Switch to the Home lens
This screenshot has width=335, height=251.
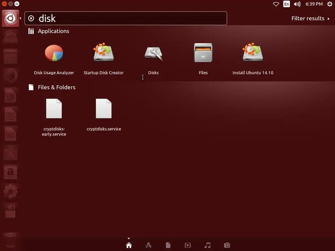point(129,245)
